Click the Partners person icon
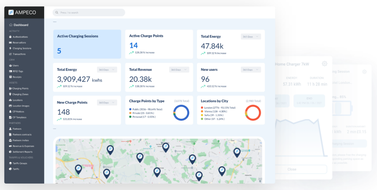Image resolution: width=377 pixels, height=190 pixels. tap(10, 129)
